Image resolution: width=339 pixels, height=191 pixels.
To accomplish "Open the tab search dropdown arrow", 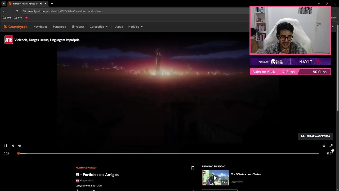I will point(4,4).
